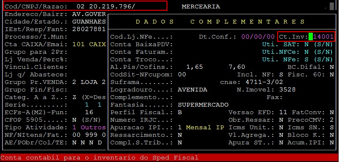Image resolution: width=339 pixels, height=162 pixels.
Task: Click the N.Imovel value 3528
Action: pos(287,89)
